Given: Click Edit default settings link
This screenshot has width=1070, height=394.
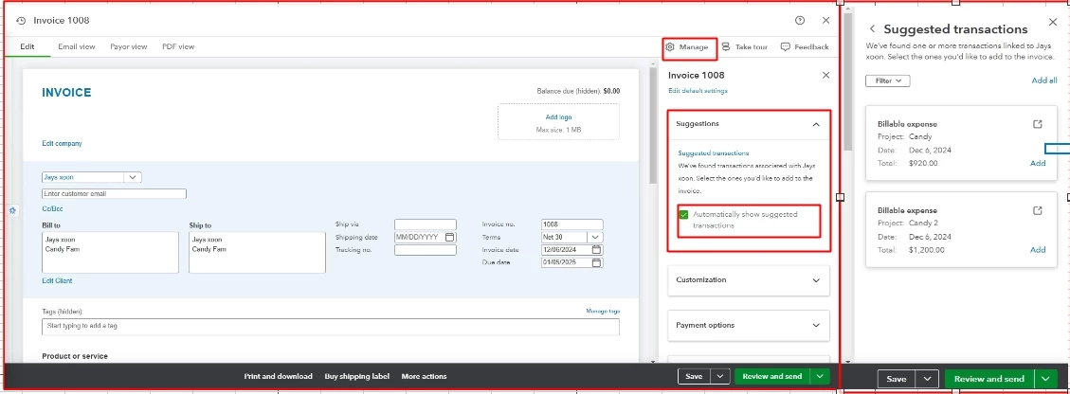Looking at the screenshot, I should pyautogui.click(x=698, y=91).
